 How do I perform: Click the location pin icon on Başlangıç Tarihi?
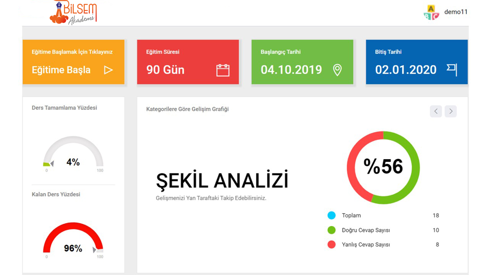tap(337, 70)
